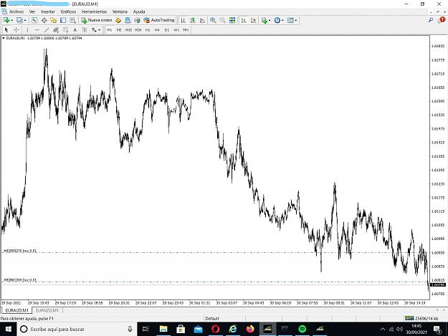Open the Ver menu

(x=32, y=11)
